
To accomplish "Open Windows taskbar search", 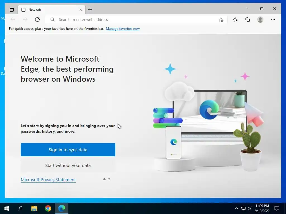I will click(20, 208).
